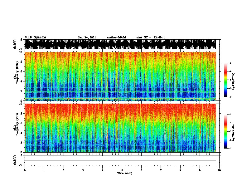Click time axis tick label "3"
The image size is (247, 191).
coord(83,170)
